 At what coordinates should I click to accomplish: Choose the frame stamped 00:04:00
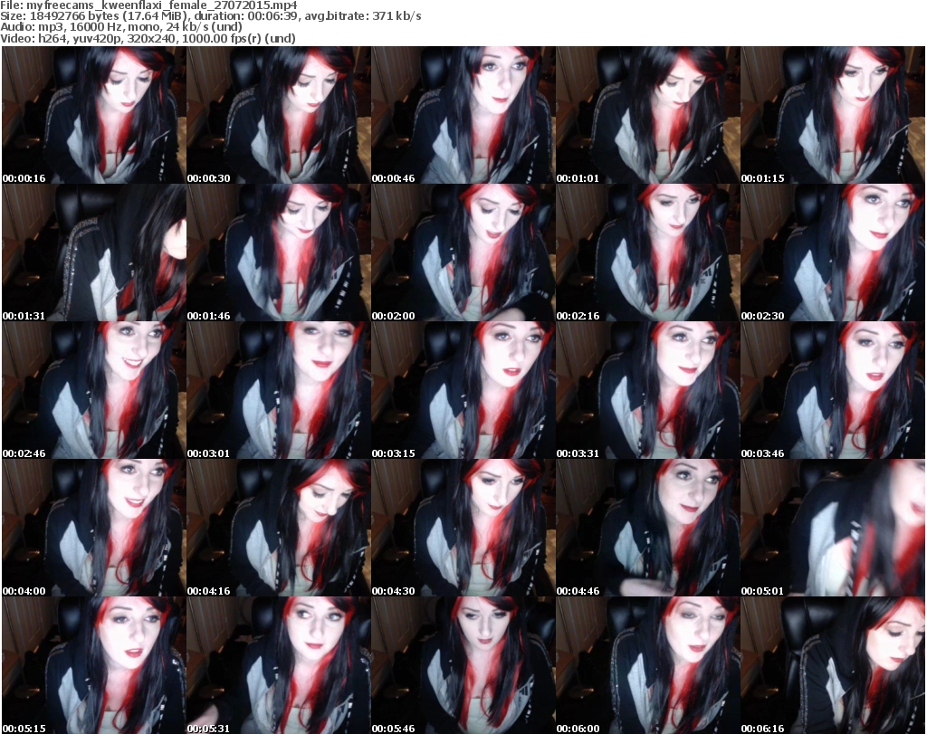pos(94,529)
